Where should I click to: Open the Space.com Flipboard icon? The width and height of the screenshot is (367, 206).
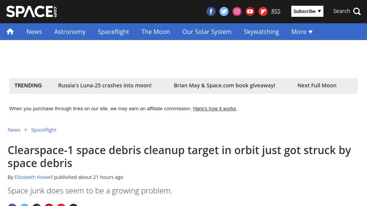pyautogui.click(x=263, y=11)
